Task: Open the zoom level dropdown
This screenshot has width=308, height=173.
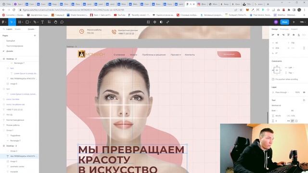Action: [x=303, y=22]
